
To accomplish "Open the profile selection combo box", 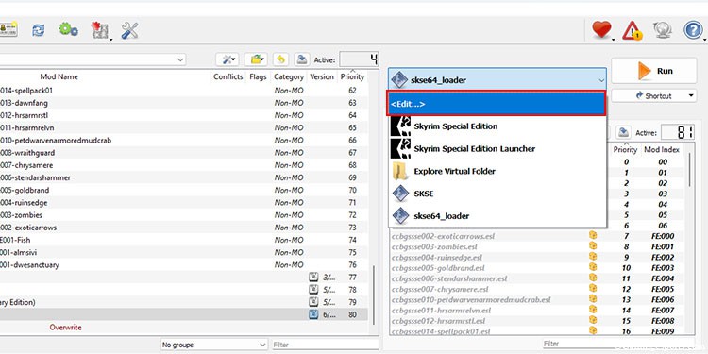I will click(93, 59).
